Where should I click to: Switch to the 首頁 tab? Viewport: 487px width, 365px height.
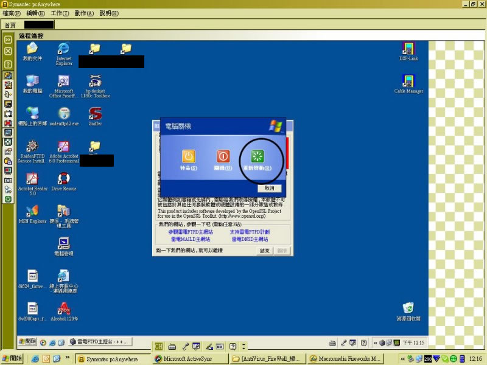10,25
